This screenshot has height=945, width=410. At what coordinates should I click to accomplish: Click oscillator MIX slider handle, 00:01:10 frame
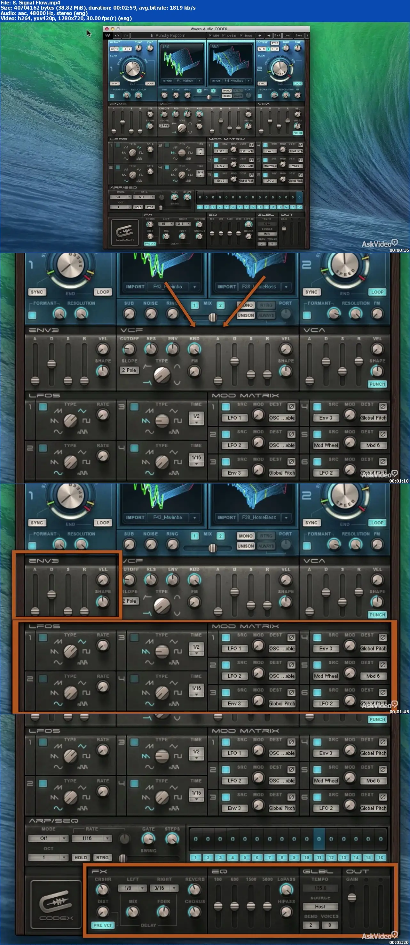pyautogui.click(x=212, y=317)
